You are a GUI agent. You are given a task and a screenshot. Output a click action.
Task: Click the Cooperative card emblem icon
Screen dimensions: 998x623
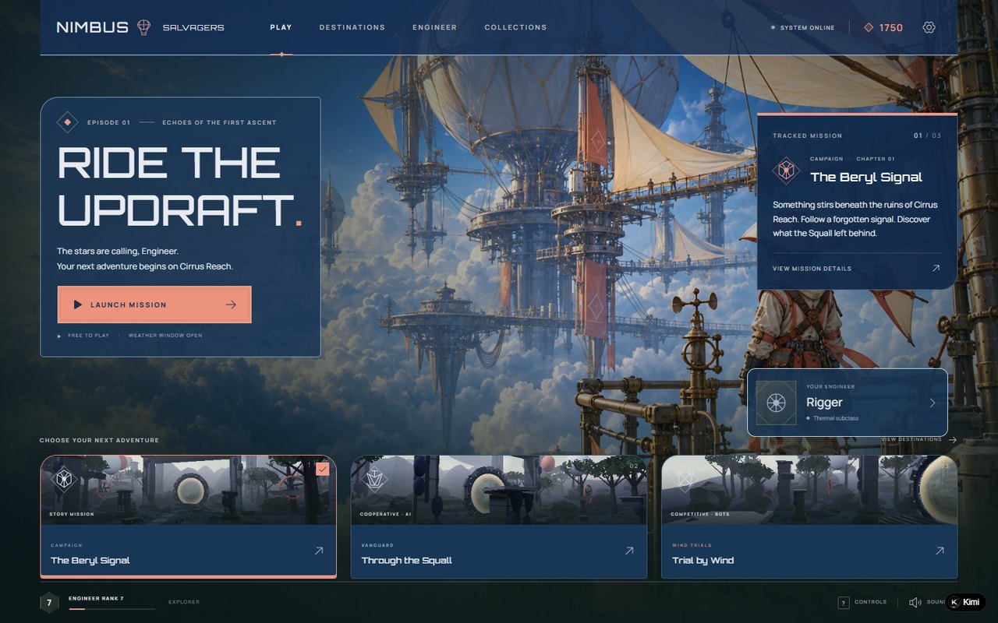(x=375, y=478)
